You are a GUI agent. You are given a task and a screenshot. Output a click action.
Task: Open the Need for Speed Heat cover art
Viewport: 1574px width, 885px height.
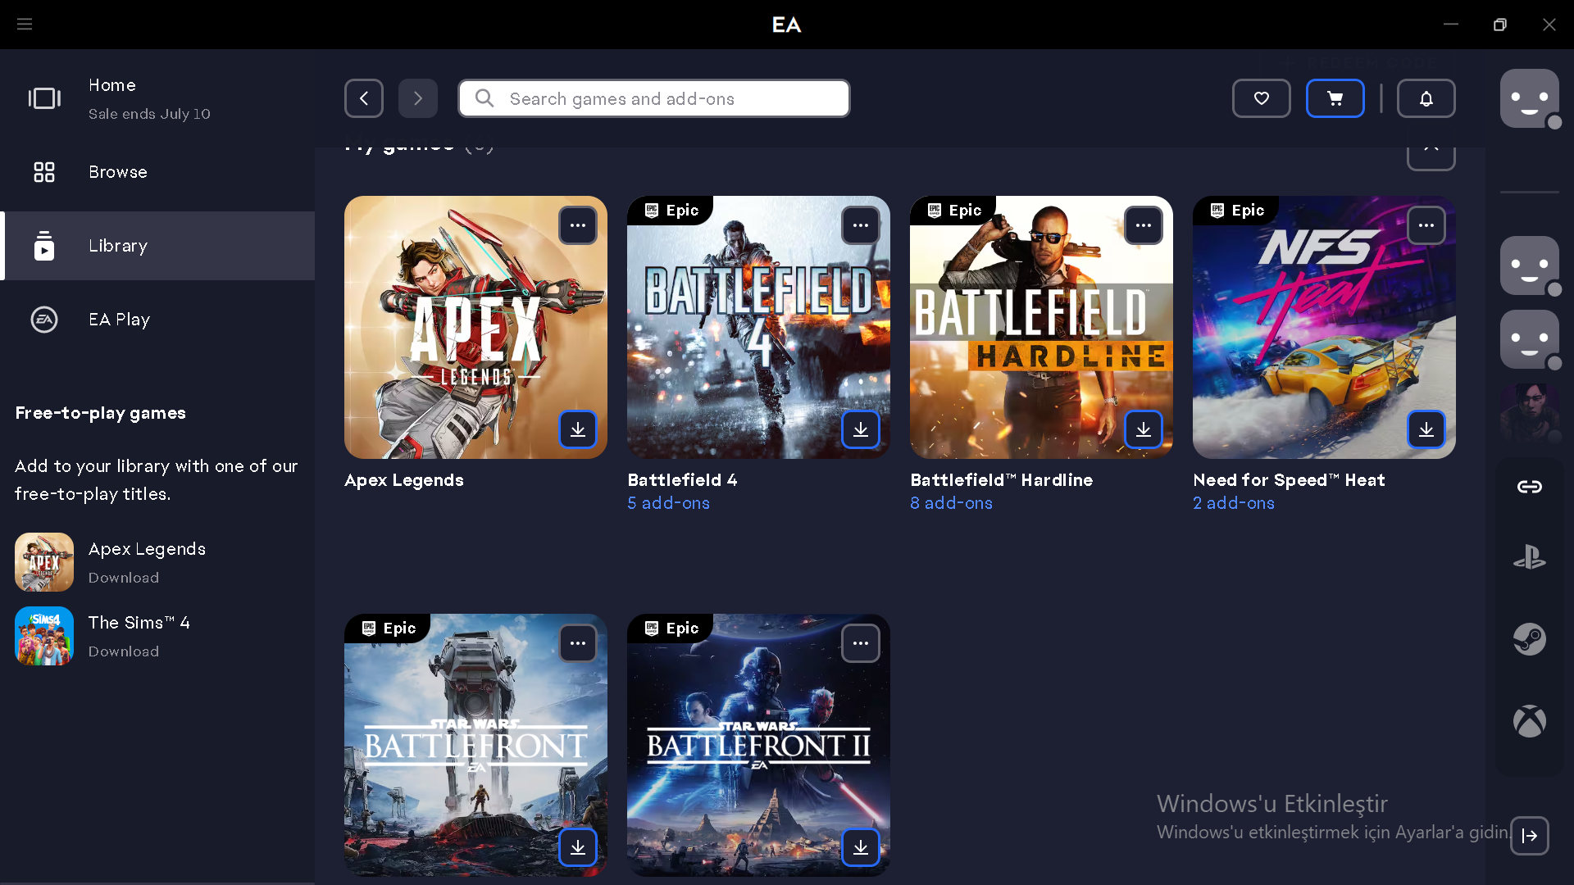pyautogui.click(x=1324, y=328)
